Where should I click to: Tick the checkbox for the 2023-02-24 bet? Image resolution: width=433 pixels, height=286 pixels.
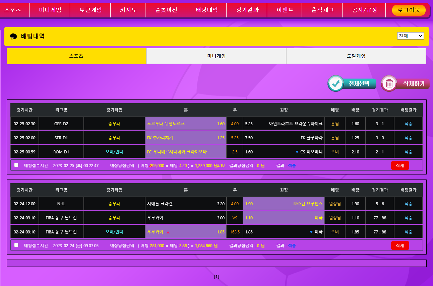pyautogui.click(x=16, y=245)
